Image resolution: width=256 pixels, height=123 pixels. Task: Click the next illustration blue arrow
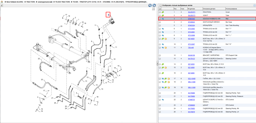click(154, 5)
